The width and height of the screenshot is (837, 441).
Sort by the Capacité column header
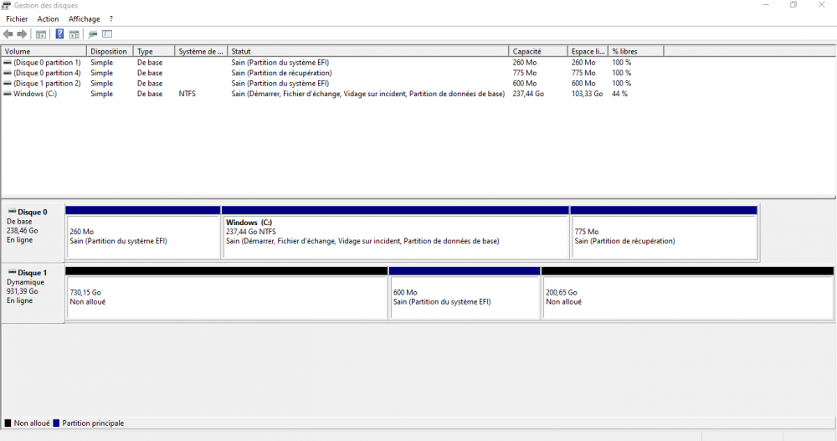(x=538, y=51)
